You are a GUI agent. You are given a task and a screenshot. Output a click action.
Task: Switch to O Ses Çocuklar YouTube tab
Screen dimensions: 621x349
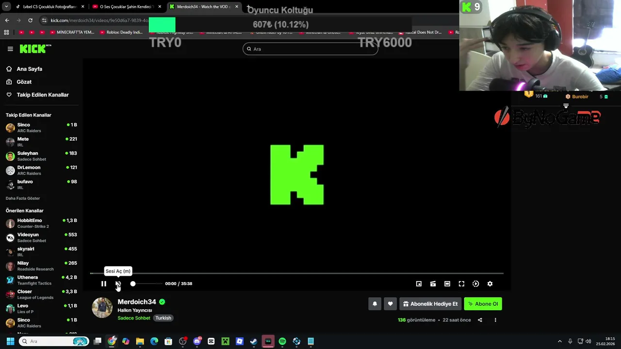click(x=126, y=7)
